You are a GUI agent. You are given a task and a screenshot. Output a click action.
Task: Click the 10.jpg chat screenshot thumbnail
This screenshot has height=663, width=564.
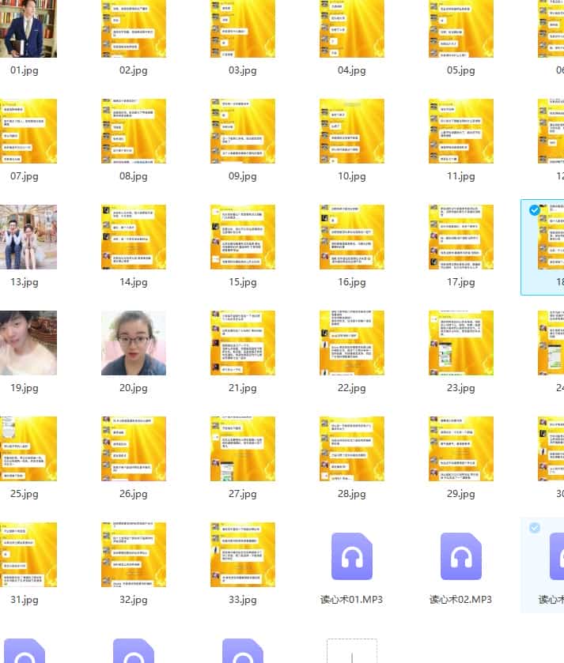351,131
